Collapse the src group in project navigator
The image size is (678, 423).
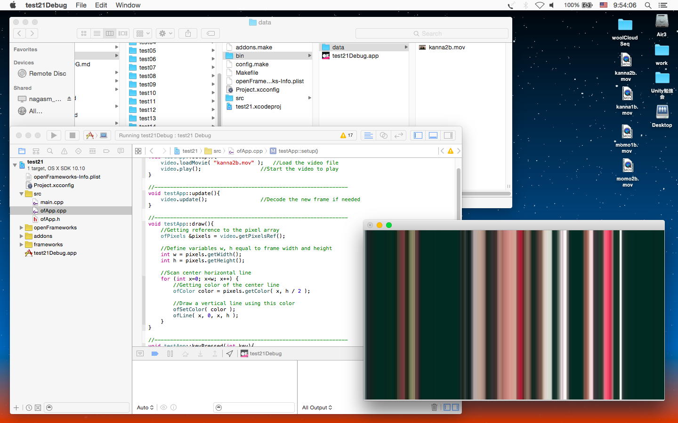(21, 194)
